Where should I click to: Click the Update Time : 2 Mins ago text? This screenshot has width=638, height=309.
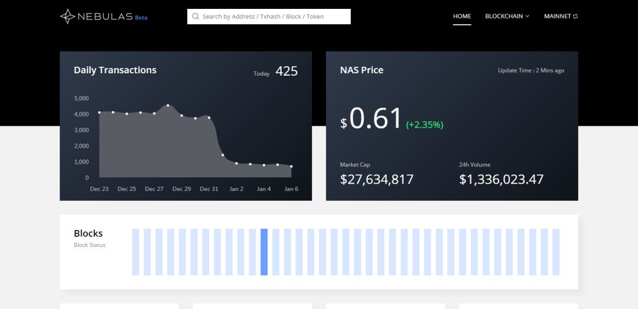tap(531, 70)
